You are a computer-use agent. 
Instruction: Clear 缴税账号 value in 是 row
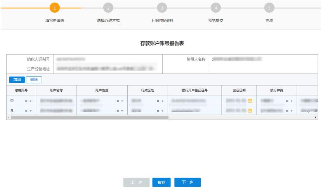point(26,111)
